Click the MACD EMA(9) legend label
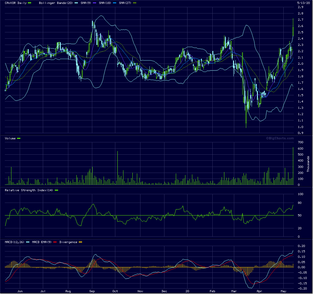The image size is (313, 294). pos(42,242)
